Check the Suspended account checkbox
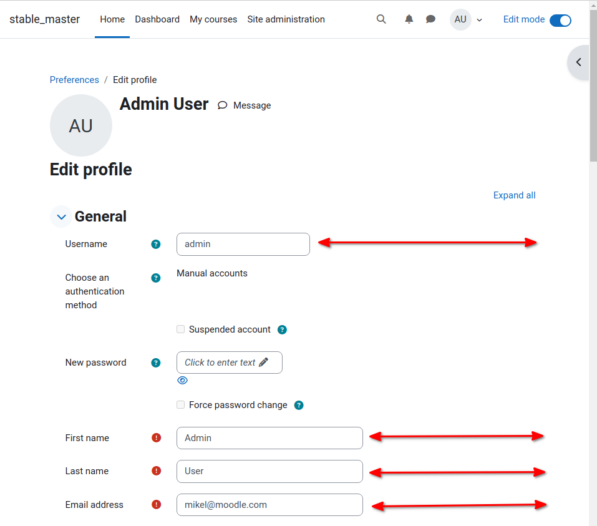 point(180,329)
